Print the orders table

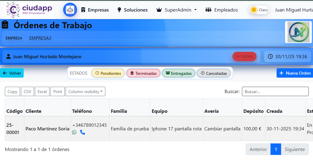tap(57, 92)
